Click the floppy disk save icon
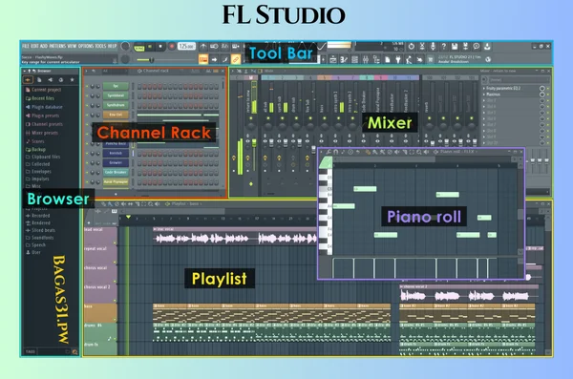Image resolution: width=573 pixels, height=379 pixels. (x=455, y=47)
